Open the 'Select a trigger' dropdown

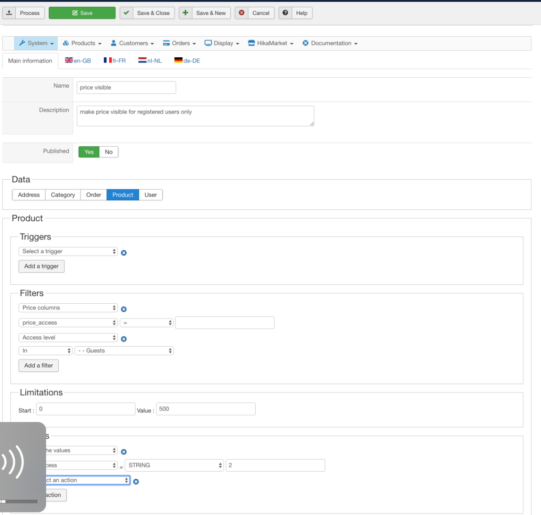(x=68, y=251)
